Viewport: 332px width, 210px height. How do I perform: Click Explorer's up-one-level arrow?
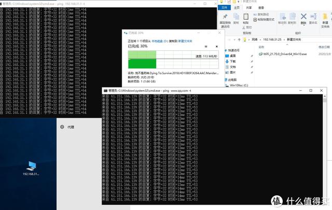point(239,39)
